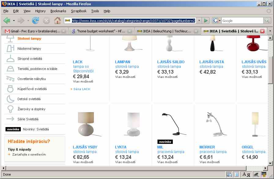The width and height of the screenshot is (274, 179).
Task: Click the search magnifier icon in the Google box
Action: (x=267, y=20)
